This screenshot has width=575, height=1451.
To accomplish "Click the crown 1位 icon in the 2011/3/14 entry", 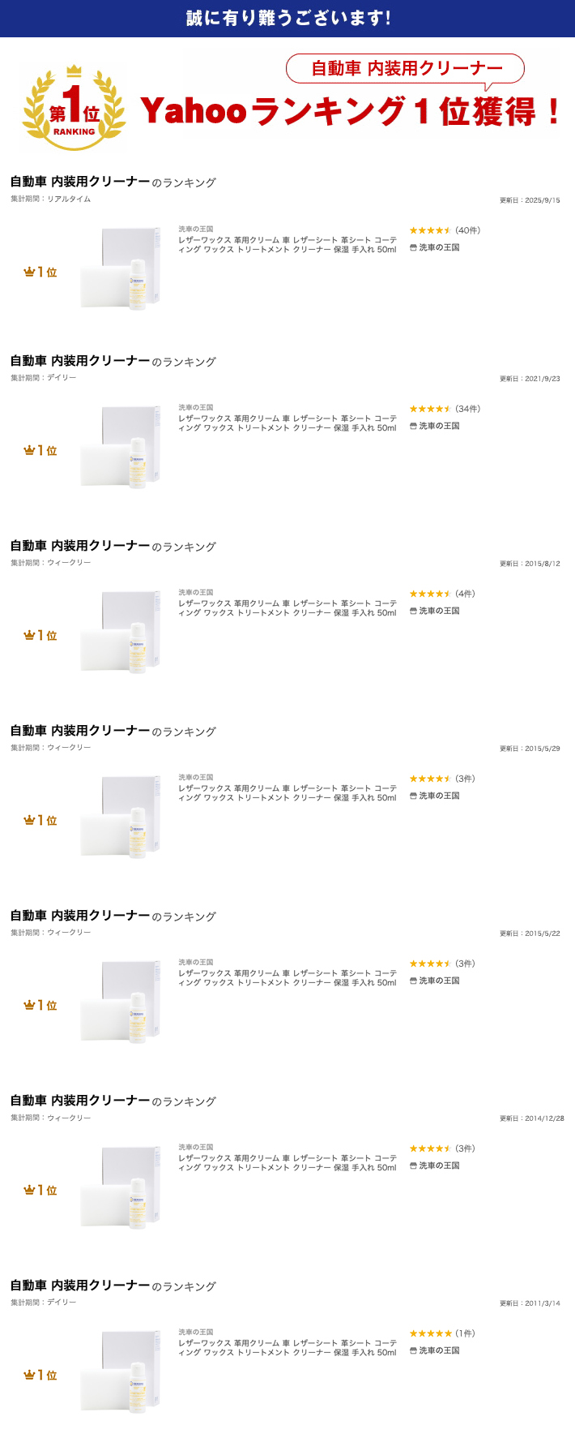I will [x=40, y=1376].
